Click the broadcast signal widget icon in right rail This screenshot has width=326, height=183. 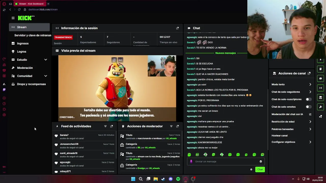[320, 88]
